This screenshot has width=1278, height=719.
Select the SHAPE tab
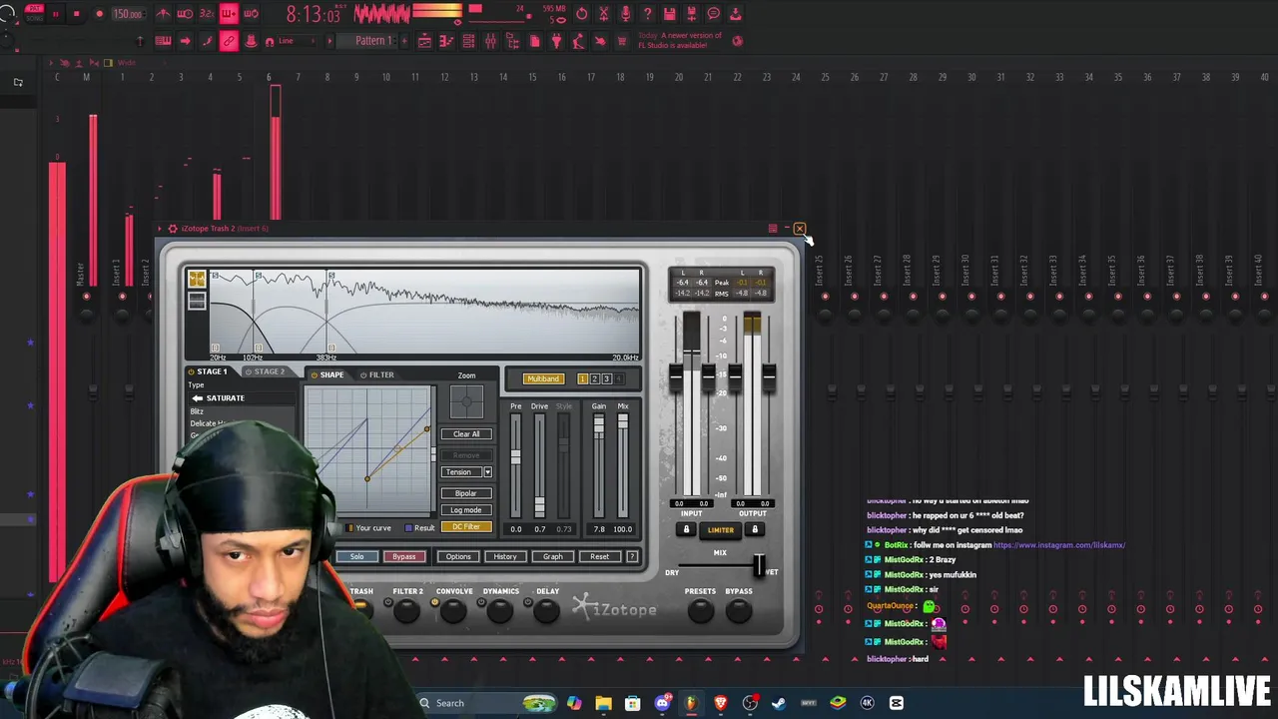(326, 374)
